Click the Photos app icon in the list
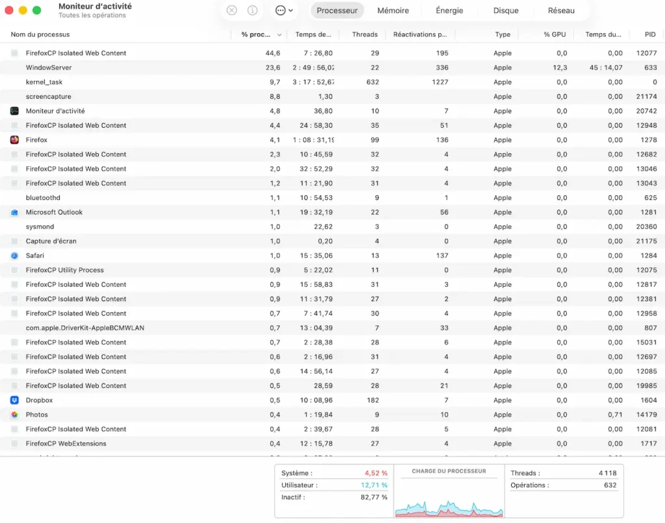 pos(14,415)
